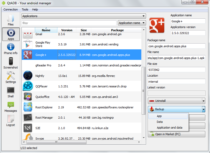Select the Apps gear icon
Image resolution: width=210 pixels, height=153 pixels.
pos(11,33)
